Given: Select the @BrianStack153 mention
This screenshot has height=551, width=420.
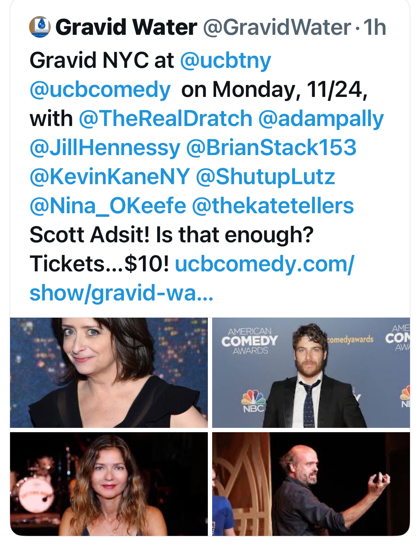Looking at the screenshot, I should 271,148.
